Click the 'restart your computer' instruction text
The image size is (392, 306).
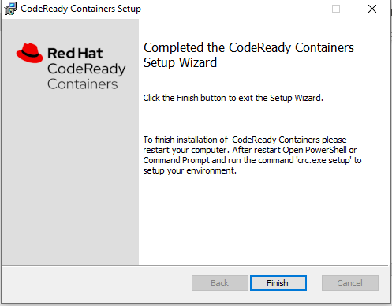pyautogui.click(x=186, y=150)
